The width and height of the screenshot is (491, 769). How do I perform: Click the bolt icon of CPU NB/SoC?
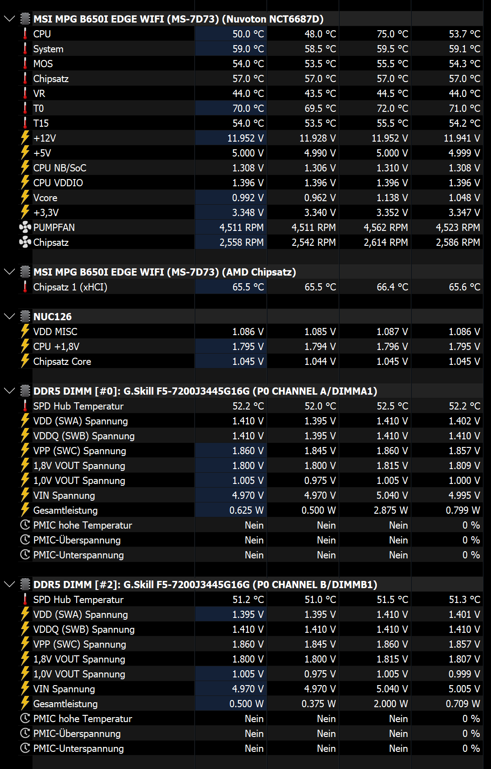(25, 167)
